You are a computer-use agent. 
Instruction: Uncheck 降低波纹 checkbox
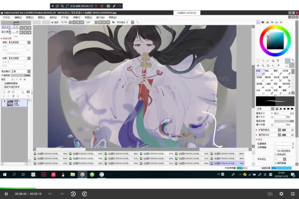pos(275,154)
